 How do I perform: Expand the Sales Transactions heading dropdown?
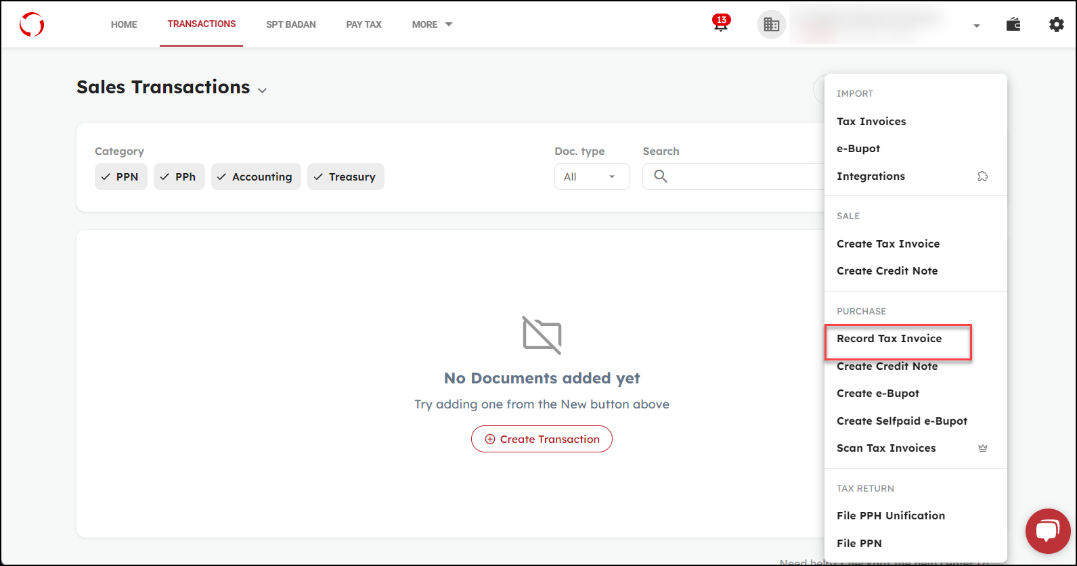(x=262, y=91)
